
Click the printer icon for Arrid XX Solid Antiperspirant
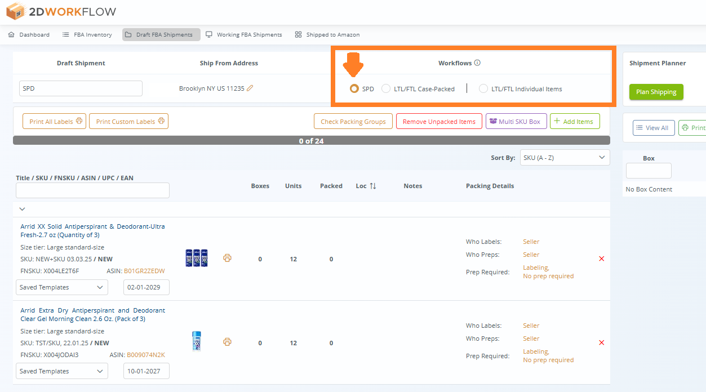227,257
